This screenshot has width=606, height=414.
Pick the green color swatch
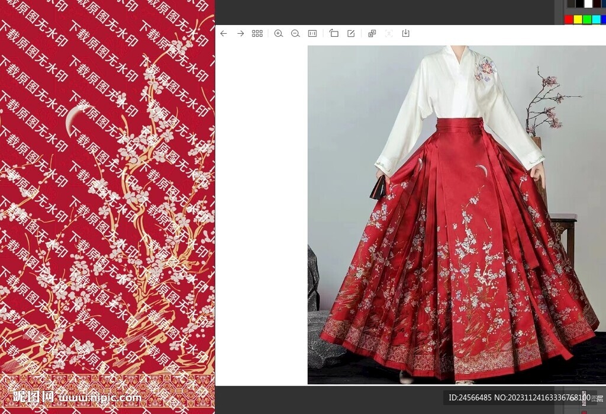pos(587,20)
